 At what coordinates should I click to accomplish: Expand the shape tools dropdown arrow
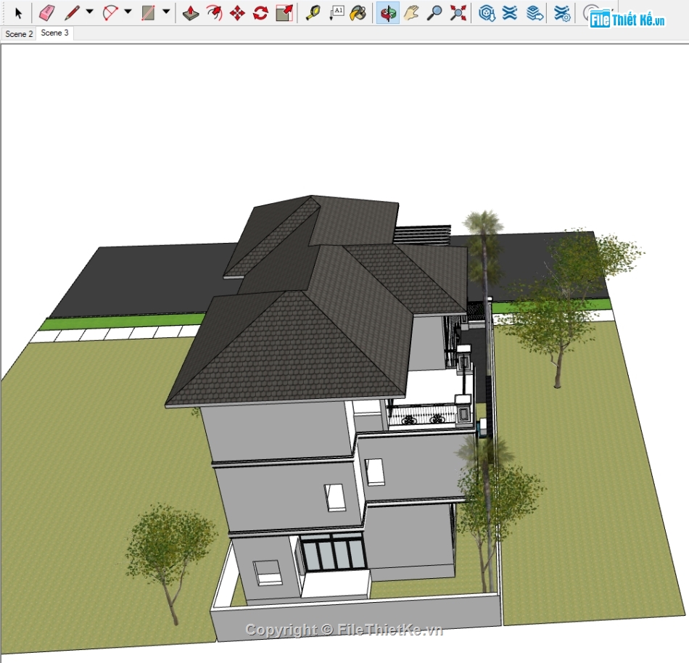pyautogui.click(x=166, y=12)
